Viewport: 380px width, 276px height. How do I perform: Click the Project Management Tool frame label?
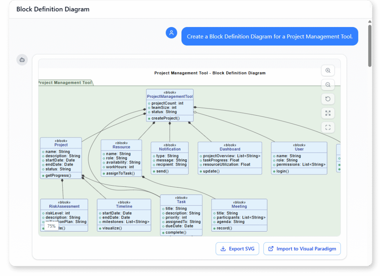[65, 82]
